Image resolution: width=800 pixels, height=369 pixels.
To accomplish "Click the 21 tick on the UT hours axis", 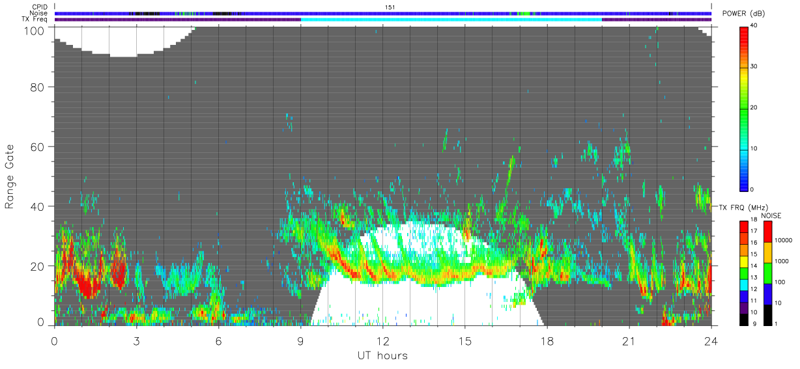I will [x=629, y=340].
